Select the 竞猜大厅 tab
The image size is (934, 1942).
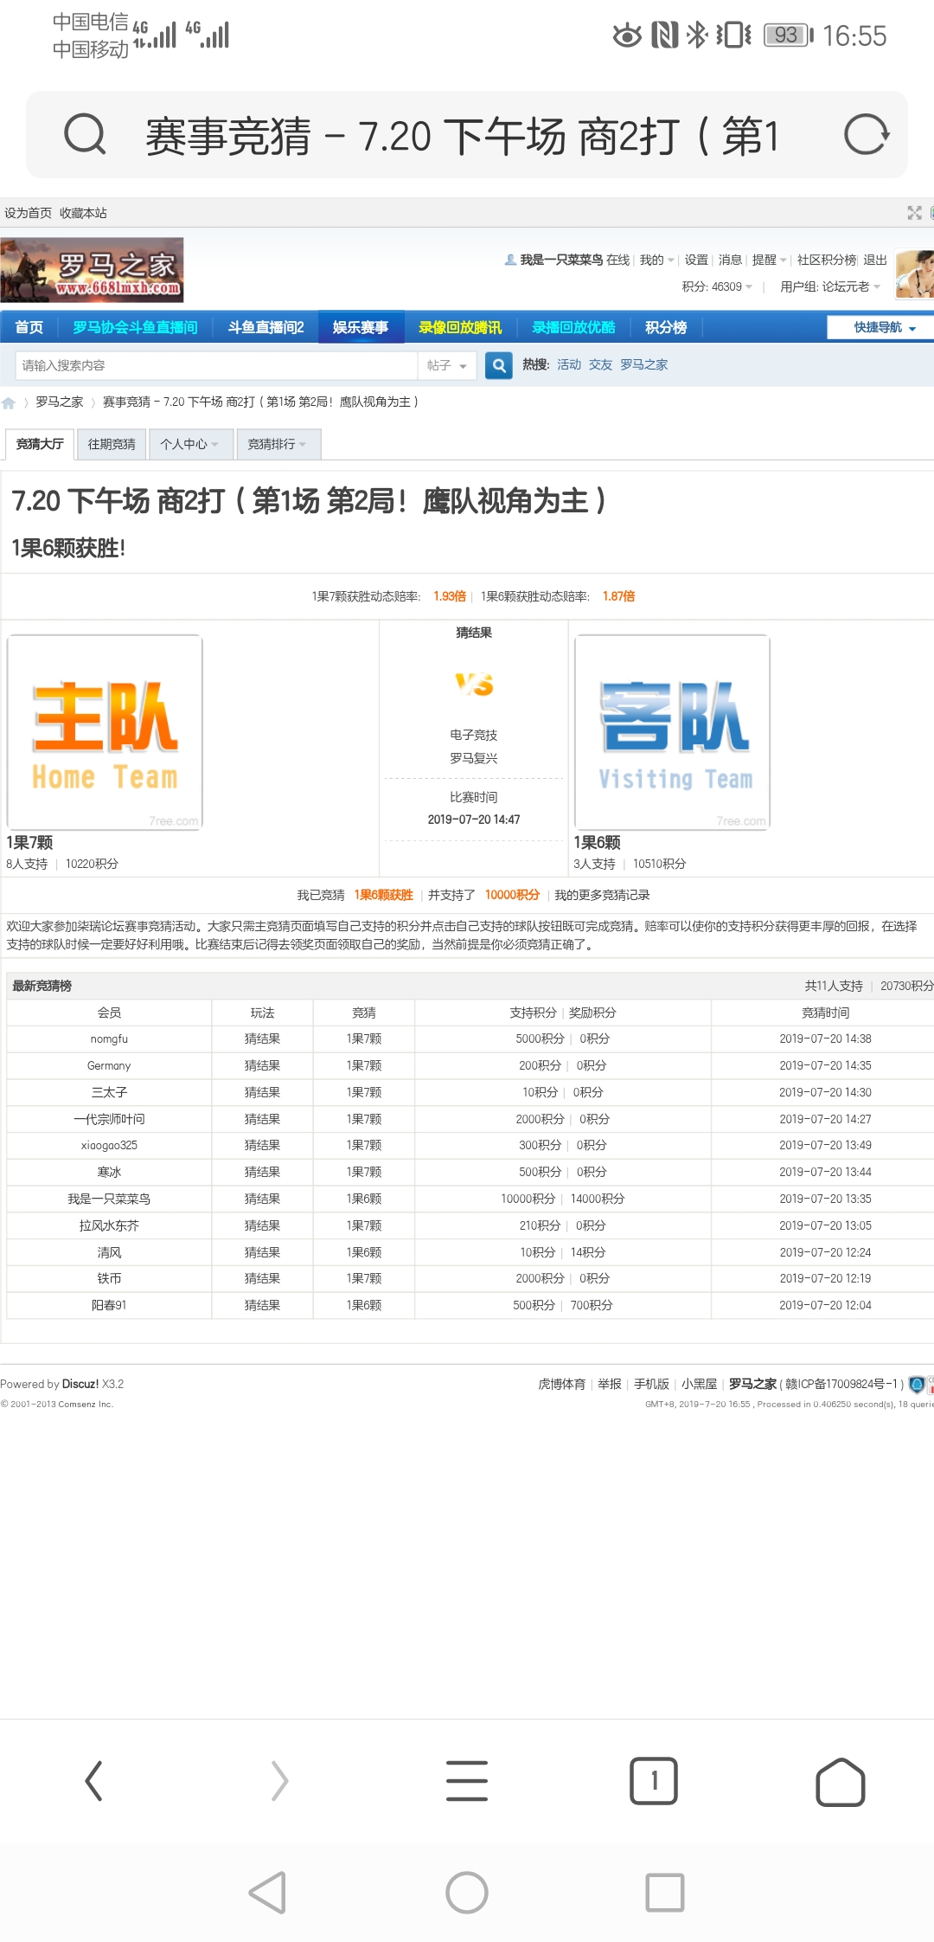click(40, 444)
